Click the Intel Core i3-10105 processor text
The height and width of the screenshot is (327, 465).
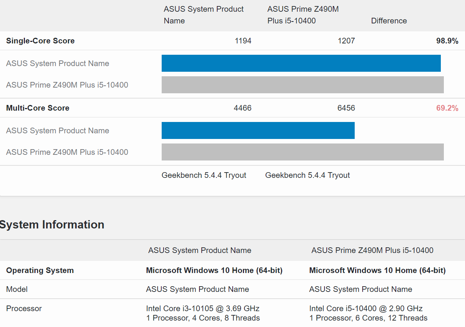pos(202,308)
